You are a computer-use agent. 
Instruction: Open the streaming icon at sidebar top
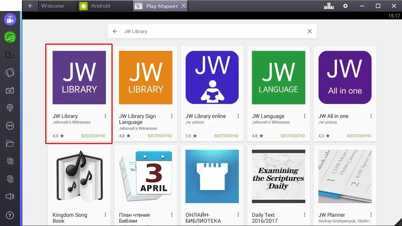(x=10, y=19)
